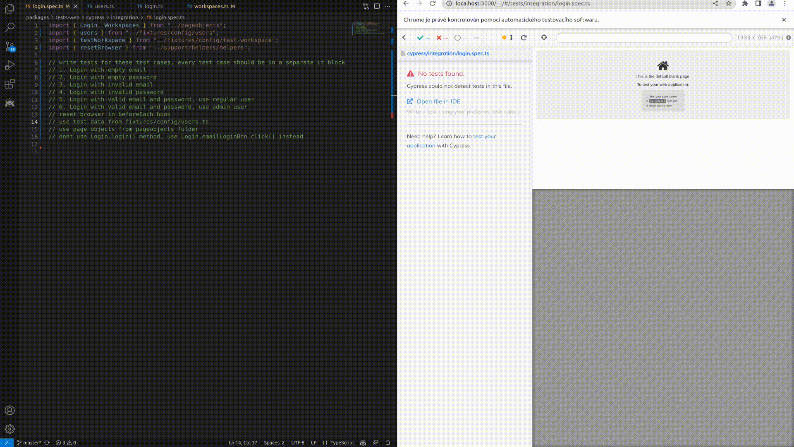Click the Copilot status bar icon
The width and height of the screenshot is (794, 447).
363,442
